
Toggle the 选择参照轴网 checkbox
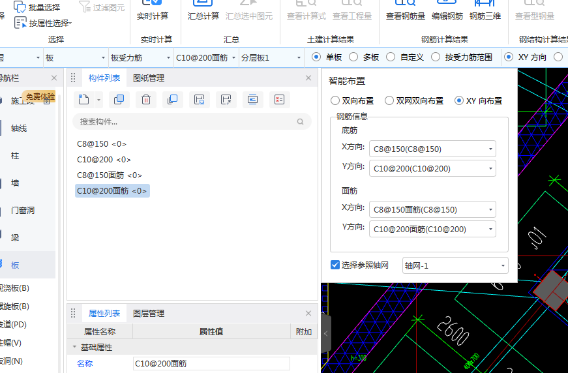coord(335,265)
